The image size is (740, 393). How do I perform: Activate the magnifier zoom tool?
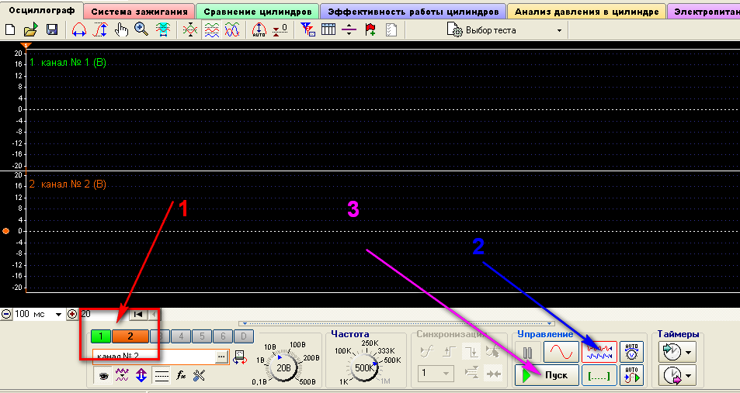(x=141, y=31)
